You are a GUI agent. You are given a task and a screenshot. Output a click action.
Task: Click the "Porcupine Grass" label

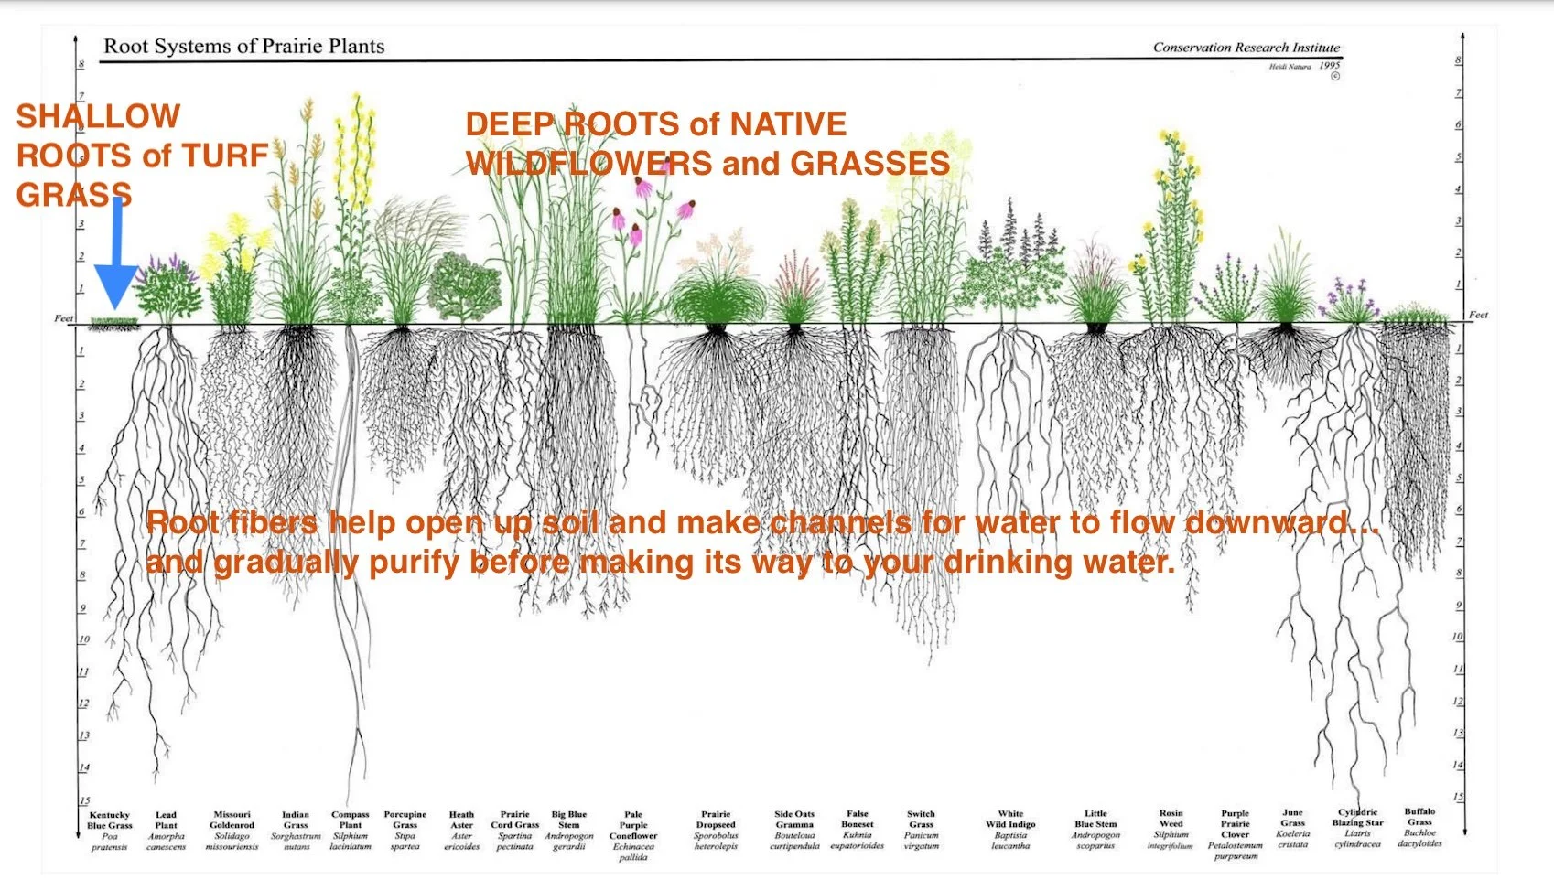[405, 820]
